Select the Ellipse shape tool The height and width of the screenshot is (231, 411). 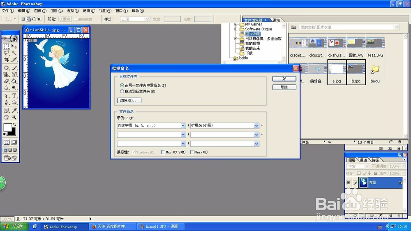(14, 102)
